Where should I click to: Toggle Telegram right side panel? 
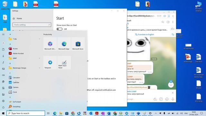click(x=168, y=22)
